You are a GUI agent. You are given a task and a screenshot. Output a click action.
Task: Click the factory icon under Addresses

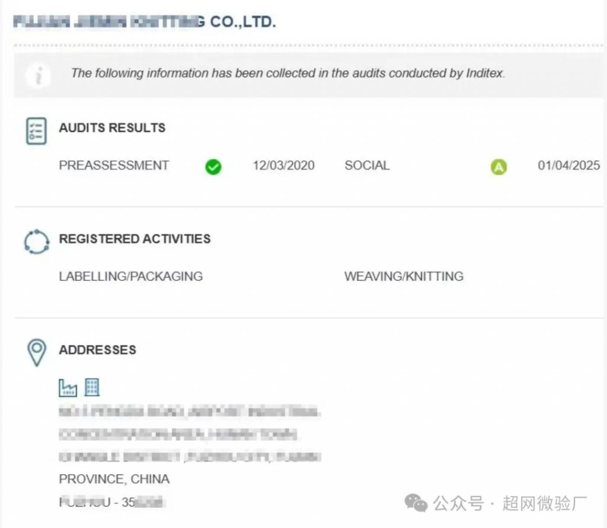pos(68,388)
